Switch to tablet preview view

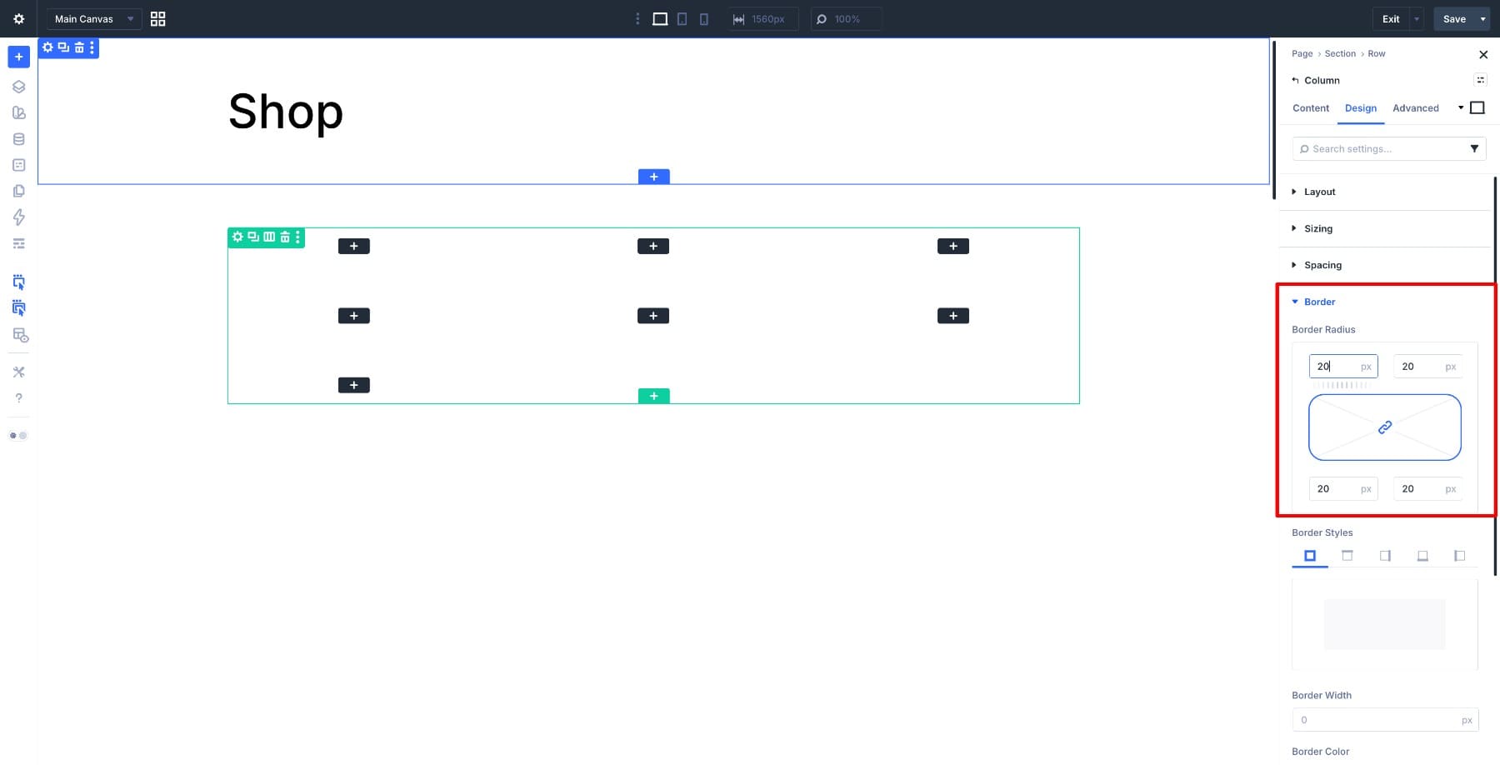(682, 19)
